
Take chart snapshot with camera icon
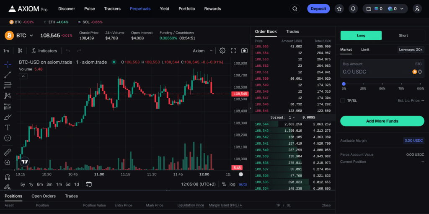click(244, 50)
